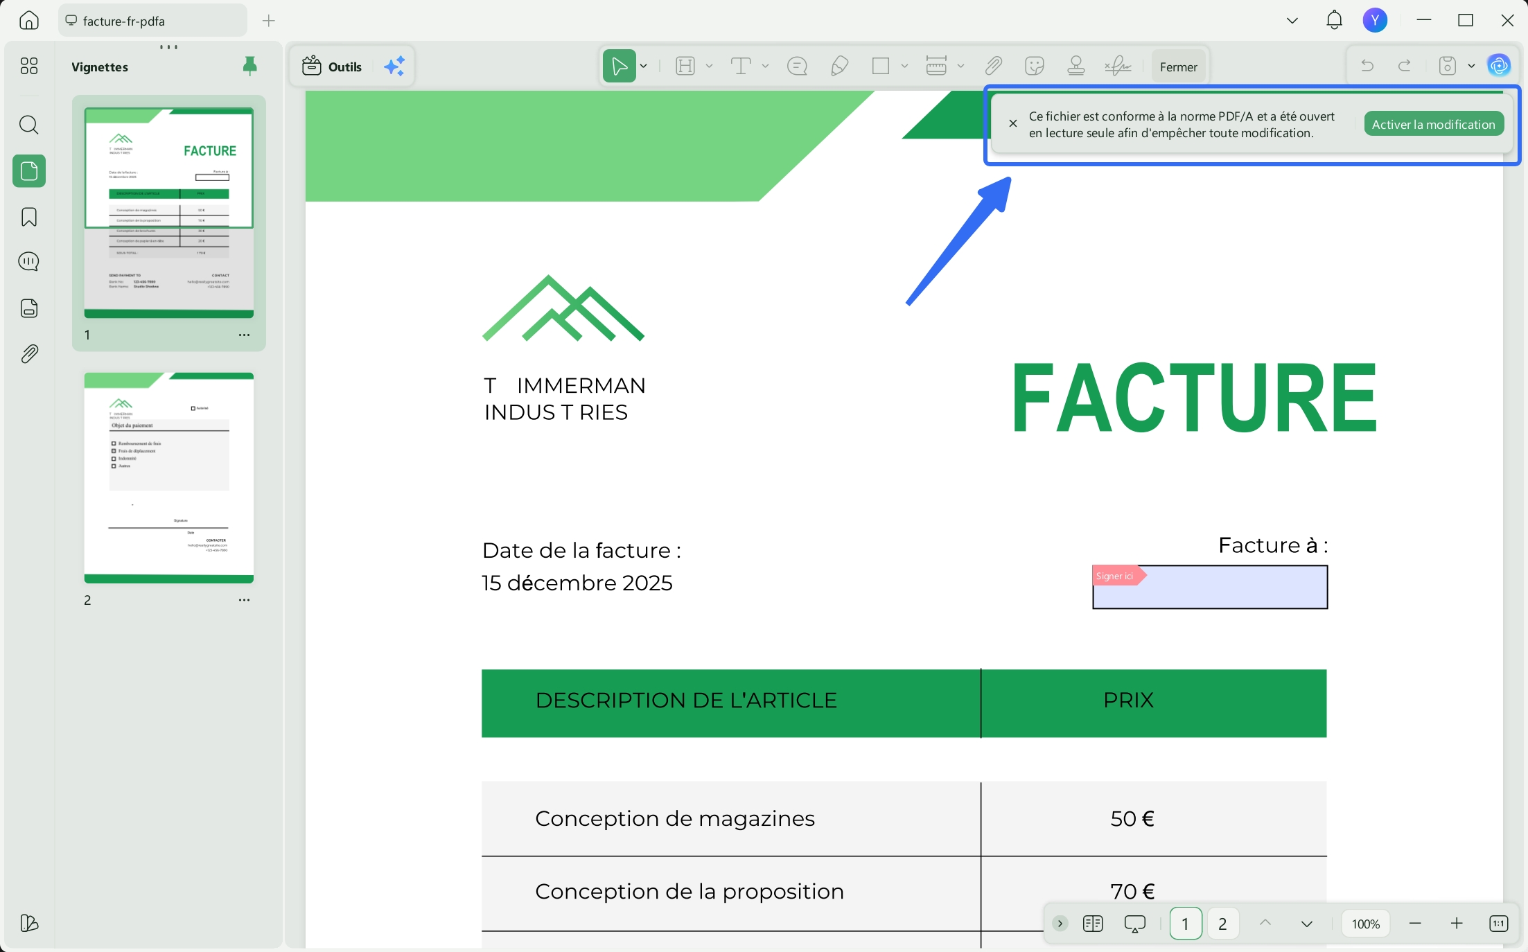Open the thumbnails grid sidebar icon
The image size is (1528, 952).
tap(29, 66)
